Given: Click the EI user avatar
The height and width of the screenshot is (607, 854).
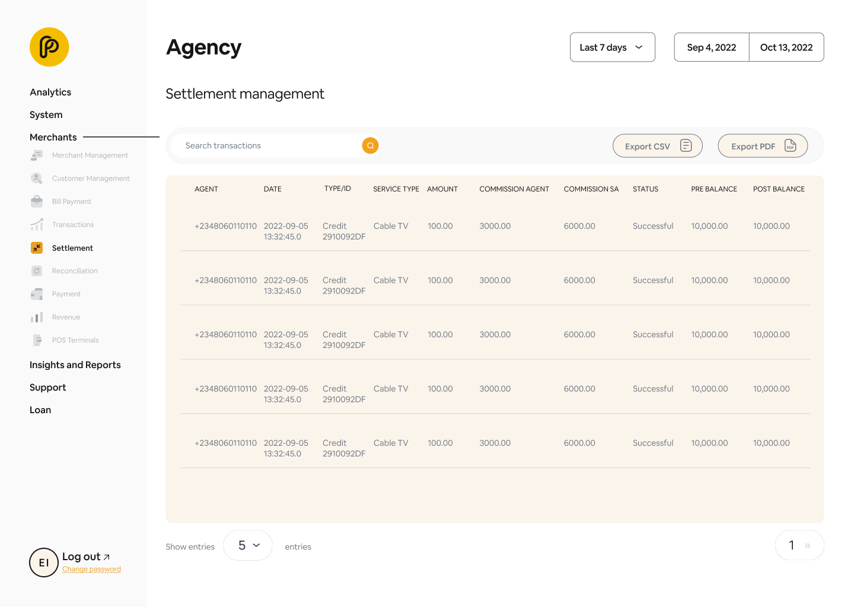Looking at the screenshot, I should (44, 563).
